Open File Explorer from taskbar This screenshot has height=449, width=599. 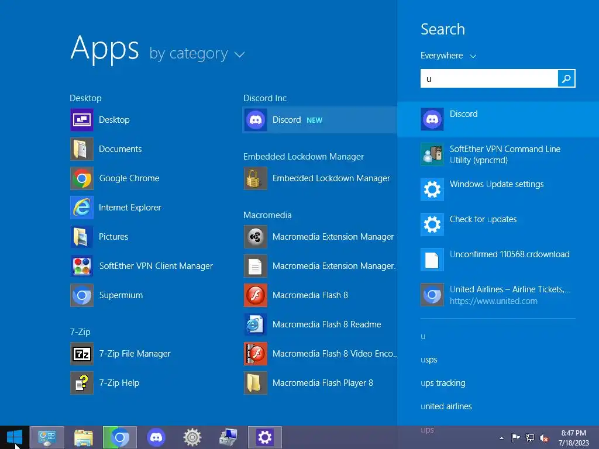(x=83, y=437)
